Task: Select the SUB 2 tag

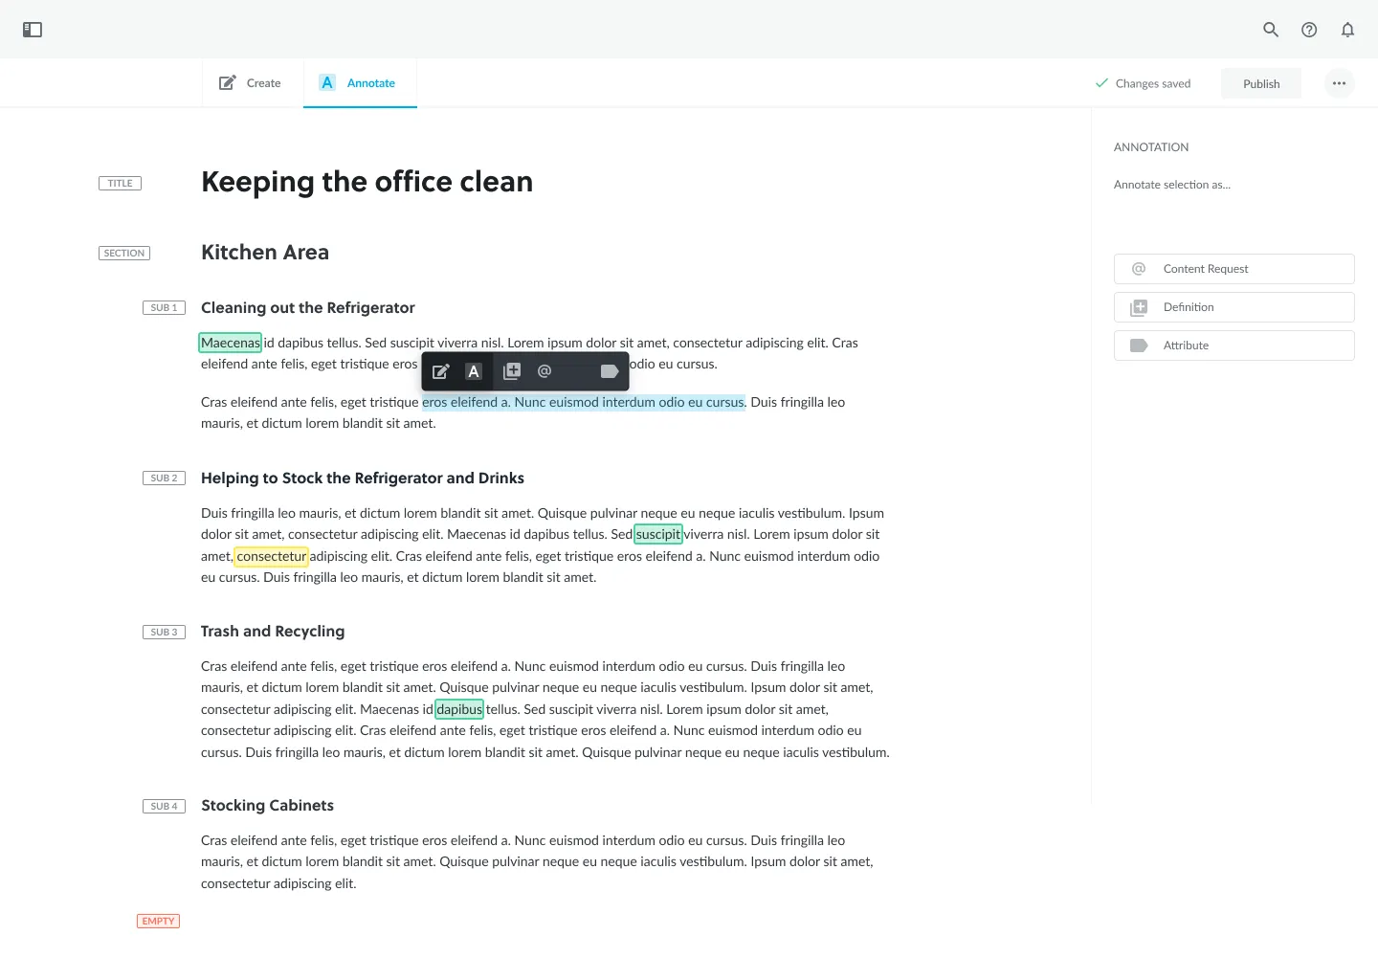Action: click(164, 478)
